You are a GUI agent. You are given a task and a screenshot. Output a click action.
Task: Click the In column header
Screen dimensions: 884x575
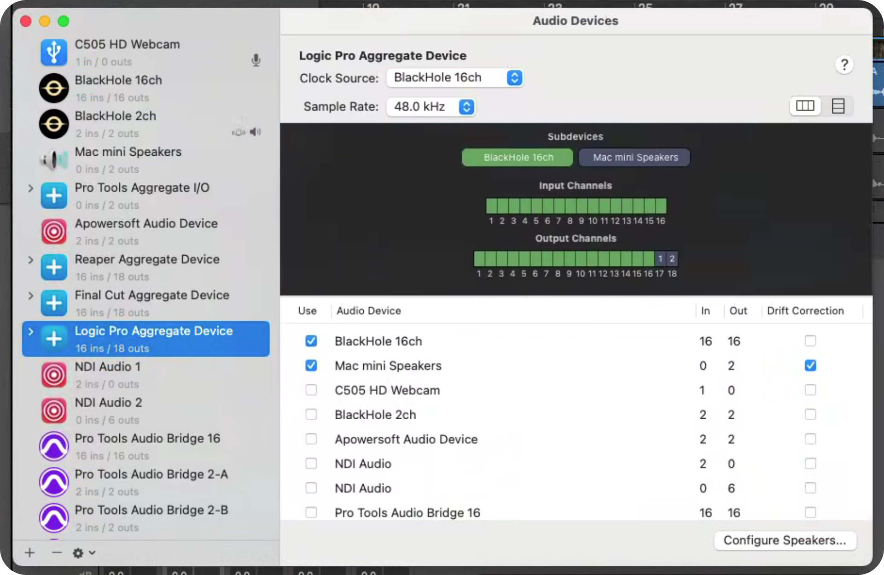click(x=705, y=311)
